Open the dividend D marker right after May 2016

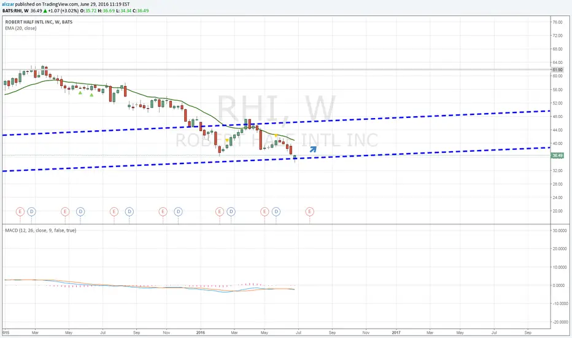[x=276, y=211]
